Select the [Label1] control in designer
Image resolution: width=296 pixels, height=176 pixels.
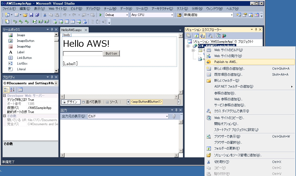click(70, 64)
